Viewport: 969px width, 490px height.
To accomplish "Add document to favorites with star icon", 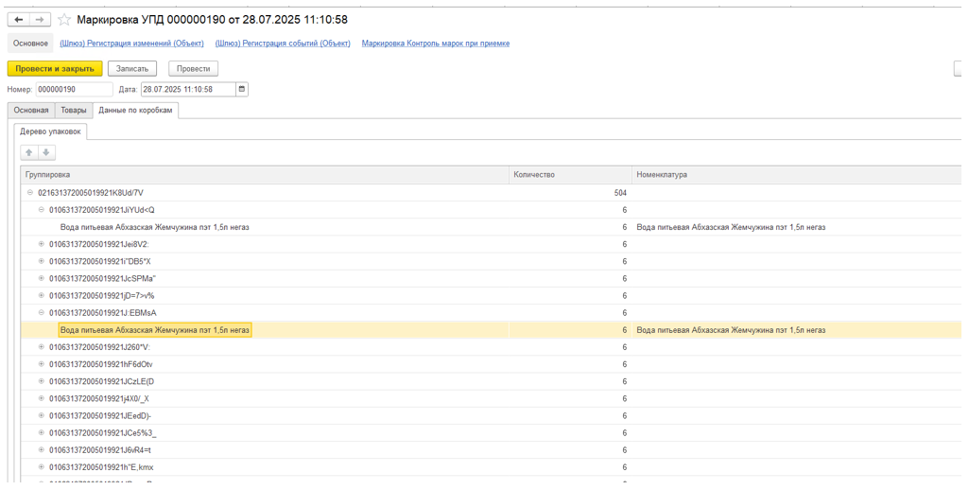I will point(64,20).
